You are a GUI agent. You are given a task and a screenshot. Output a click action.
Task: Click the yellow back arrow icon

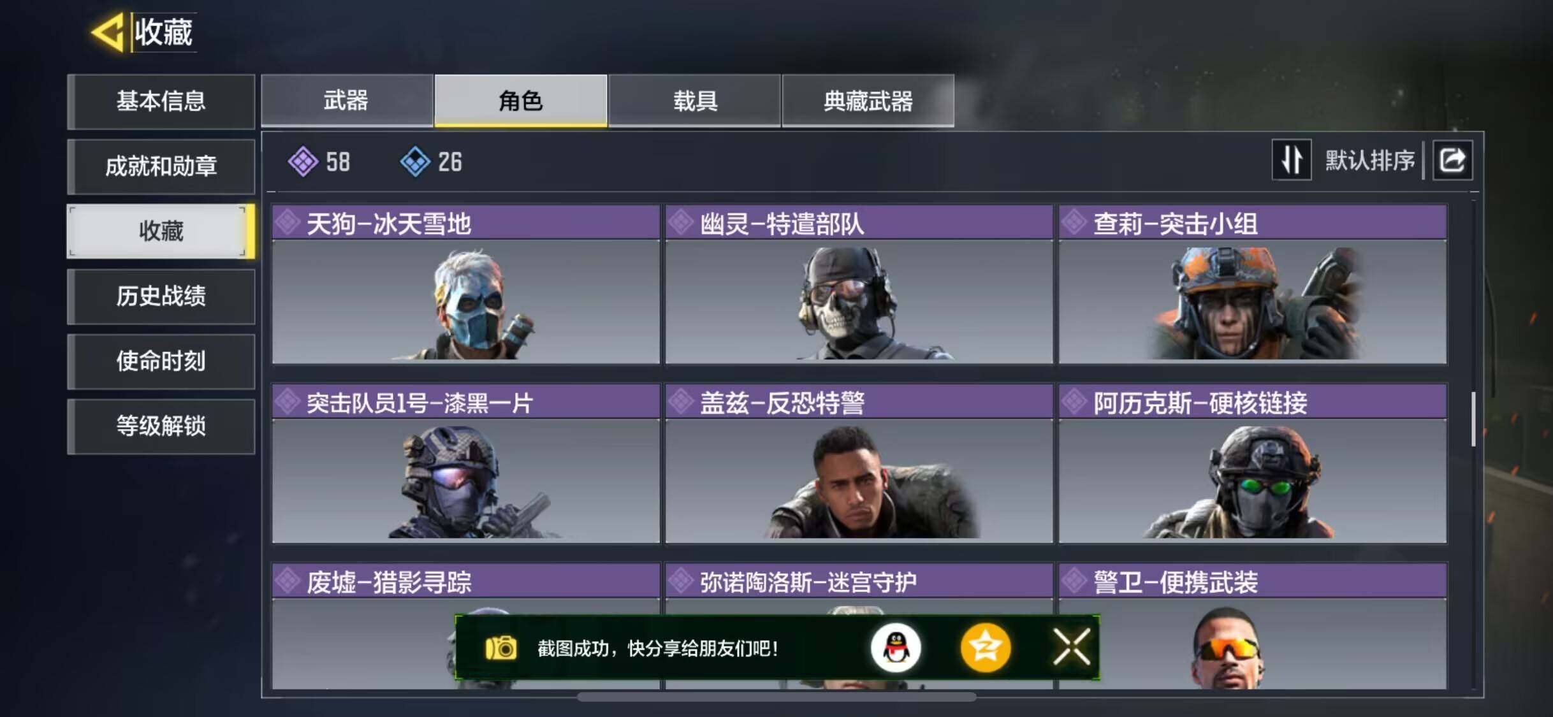pyautogui.click(x=108, y=33)
